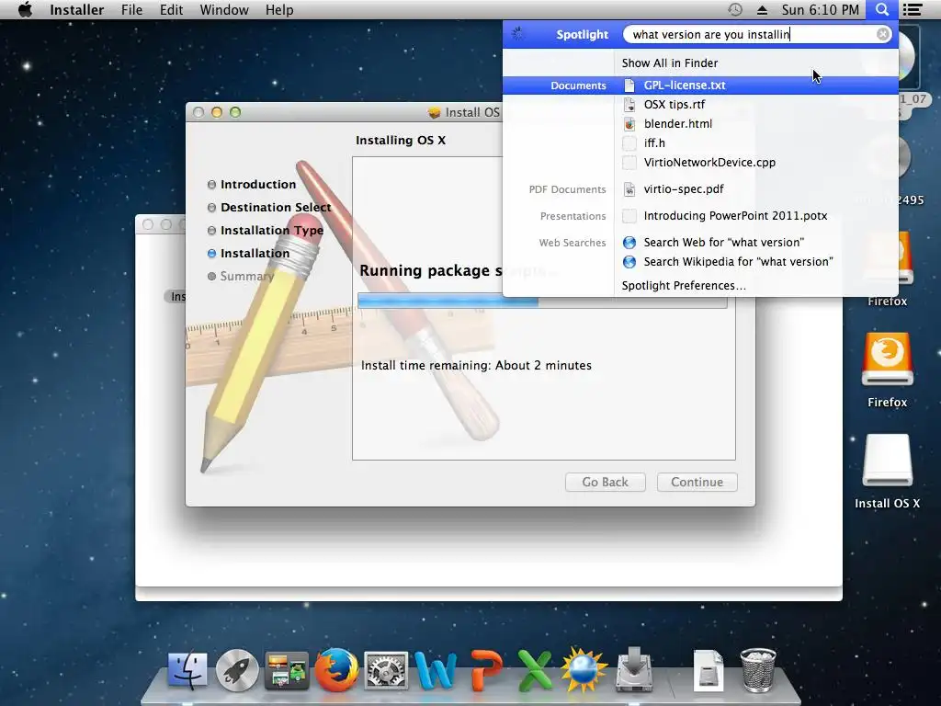Image resolution: width=941 pixels, height=706 pixels.
Task: Click the Installing OS X heading
Action: [401, 141]
